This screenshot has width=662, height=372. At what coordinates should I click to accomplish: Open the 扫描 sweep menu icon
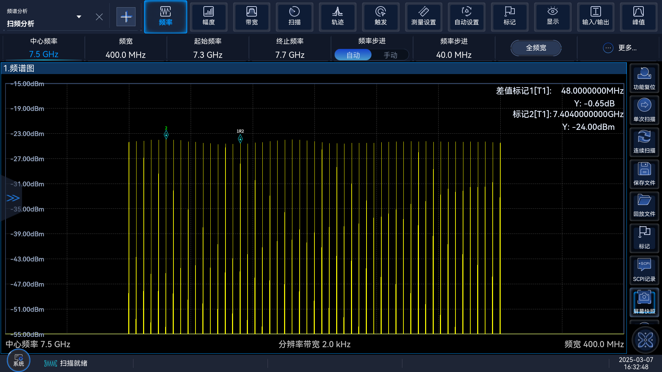[294, 17]
